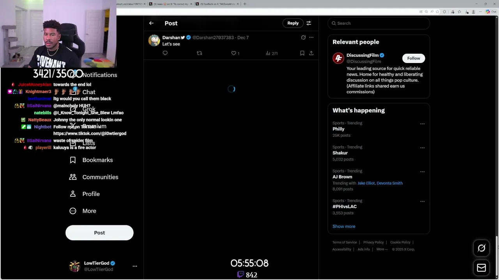Bookmark Darshan's post
Image resolution: width=499 pixels, height=280 pixels.
pos(302,53)
